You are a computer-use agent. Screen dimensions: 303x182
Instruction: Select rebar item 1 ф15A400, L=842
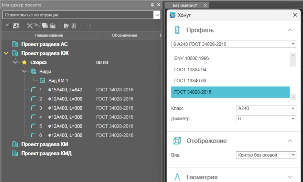pos(65,90)
